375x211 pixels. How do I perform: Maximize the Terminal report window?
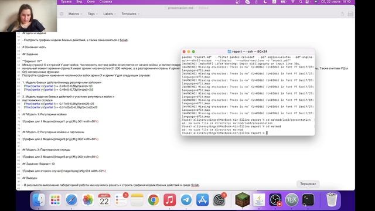[x=193, y=52]
